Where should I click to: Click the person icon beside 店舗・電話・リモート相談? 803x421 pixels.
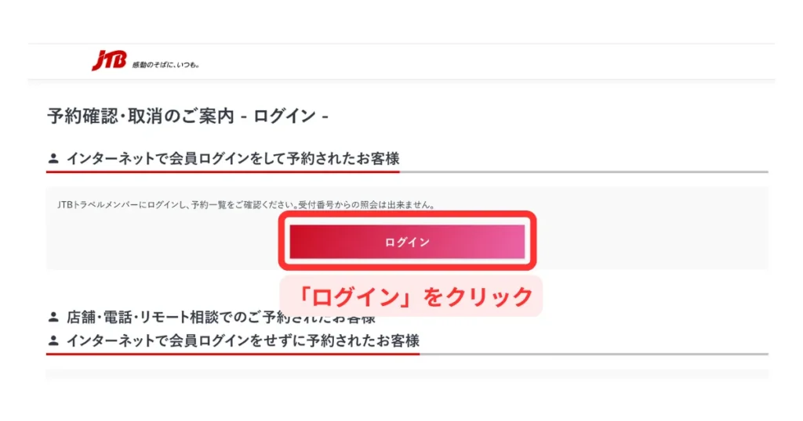coord(53,317)
